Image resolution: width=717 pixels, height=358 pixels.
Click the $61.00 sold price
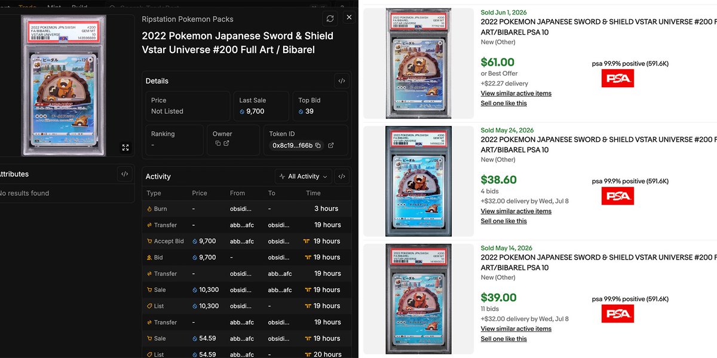pos(498,62)
